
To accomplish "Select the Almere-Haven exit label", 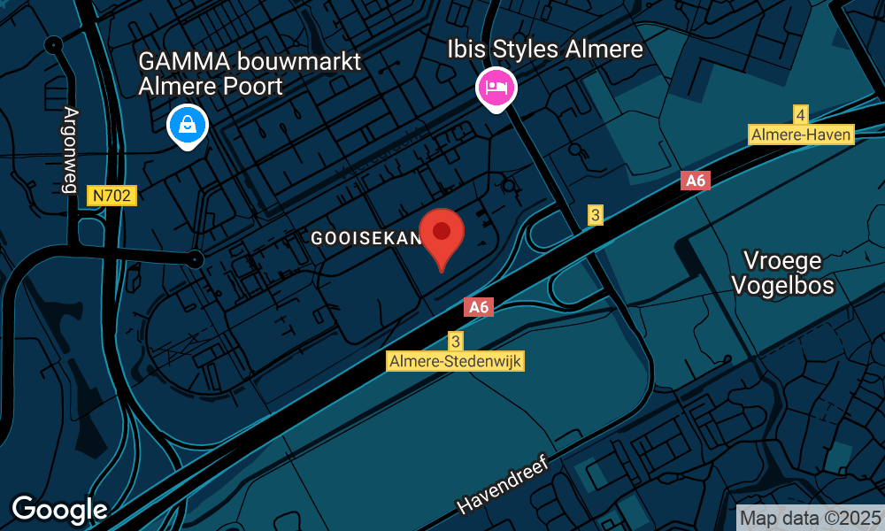I will click(801, 135).
